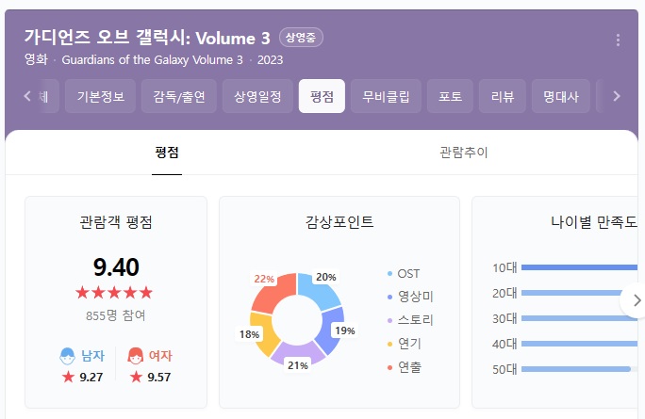The width and height of the screenshot is (645, 419).
Task: Click the five red stars rating
Action: tap(114, 293)
